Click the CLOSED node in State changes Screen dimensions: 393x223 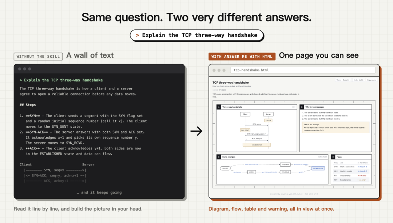point(225,168)
